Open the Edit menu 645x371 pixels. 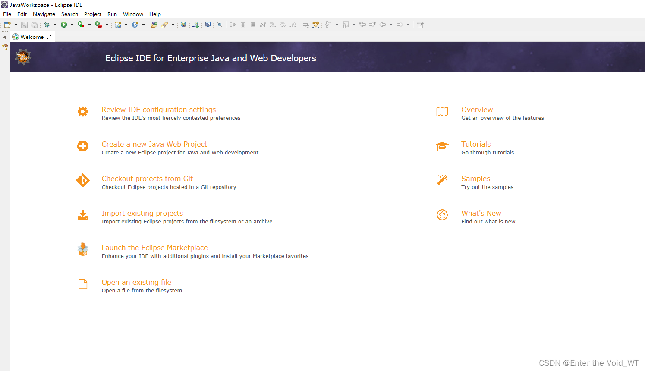pyautogui.click(x=22, y=14)
